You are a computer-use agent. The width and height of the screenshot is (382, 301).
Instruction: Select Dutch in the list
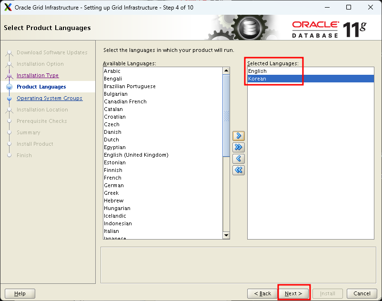click(x=163, y=140)
